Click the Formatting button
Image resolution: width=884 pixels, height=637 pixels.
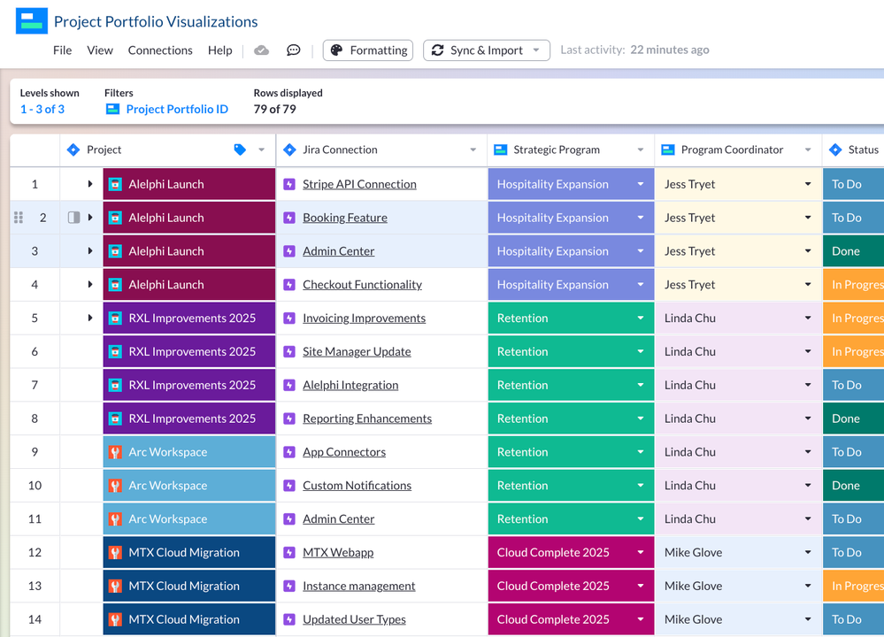367,50
